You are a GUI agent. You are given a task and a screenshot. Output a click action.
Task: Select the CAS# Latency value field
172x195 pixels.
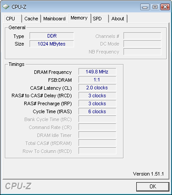point(97,88)
